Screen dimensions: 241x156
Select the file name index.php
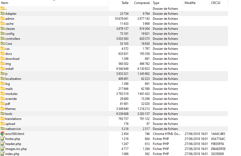point(12,154)
